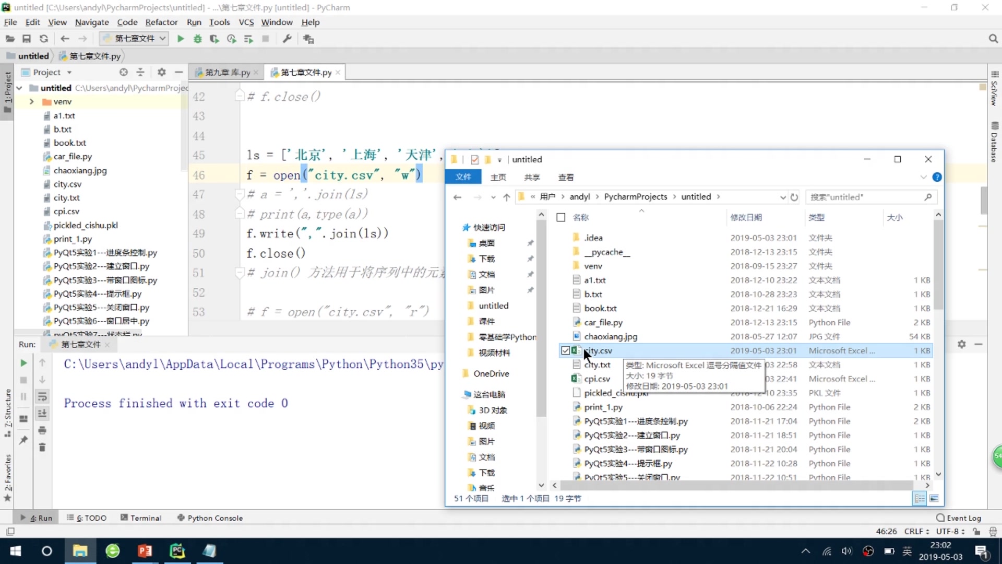Click the PyCharm editor vertical scrollbar
This screenshot has width=1002, height=564.
click(983, 201)
